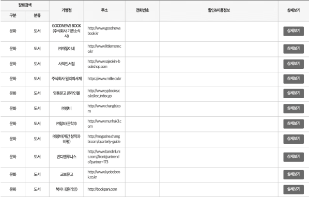Select the 가맹점 column header
This screenshot has height=197, width=310.
coord(67,10)
